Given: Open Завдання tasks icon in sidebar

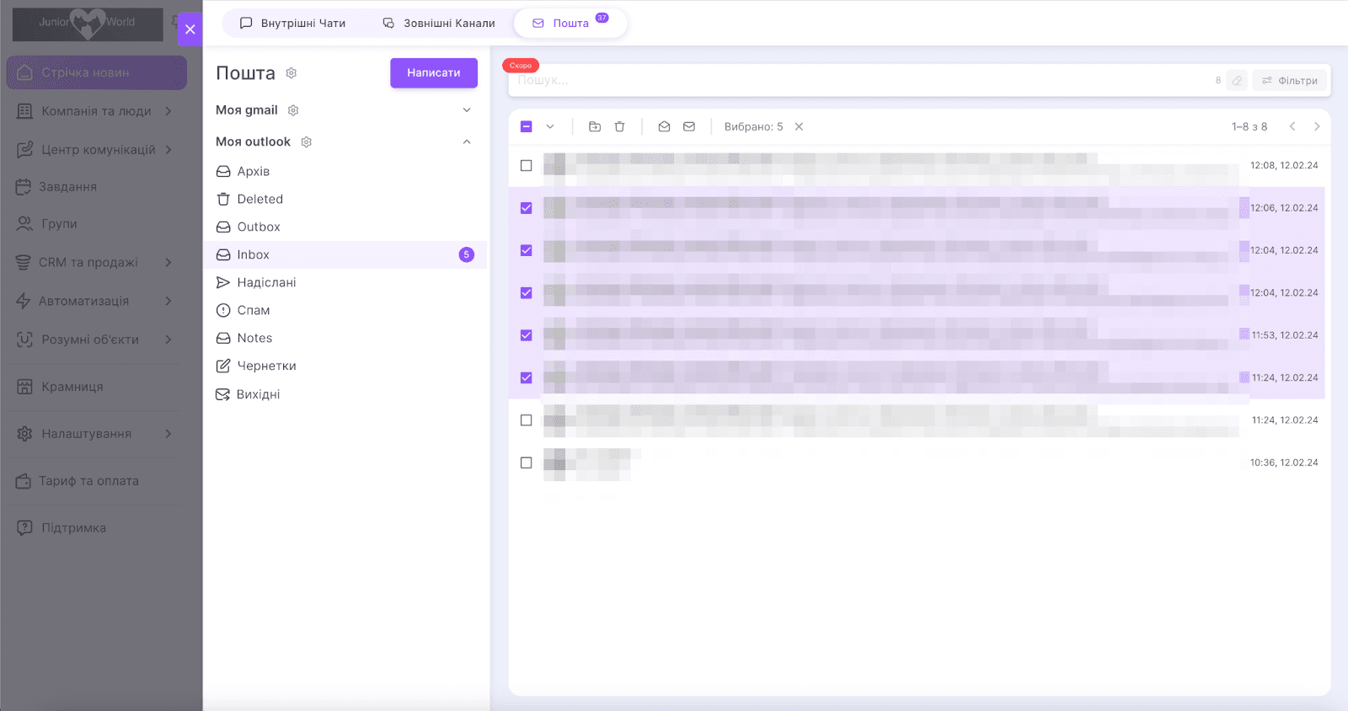Looking at the screenshot, I should 24,187.
